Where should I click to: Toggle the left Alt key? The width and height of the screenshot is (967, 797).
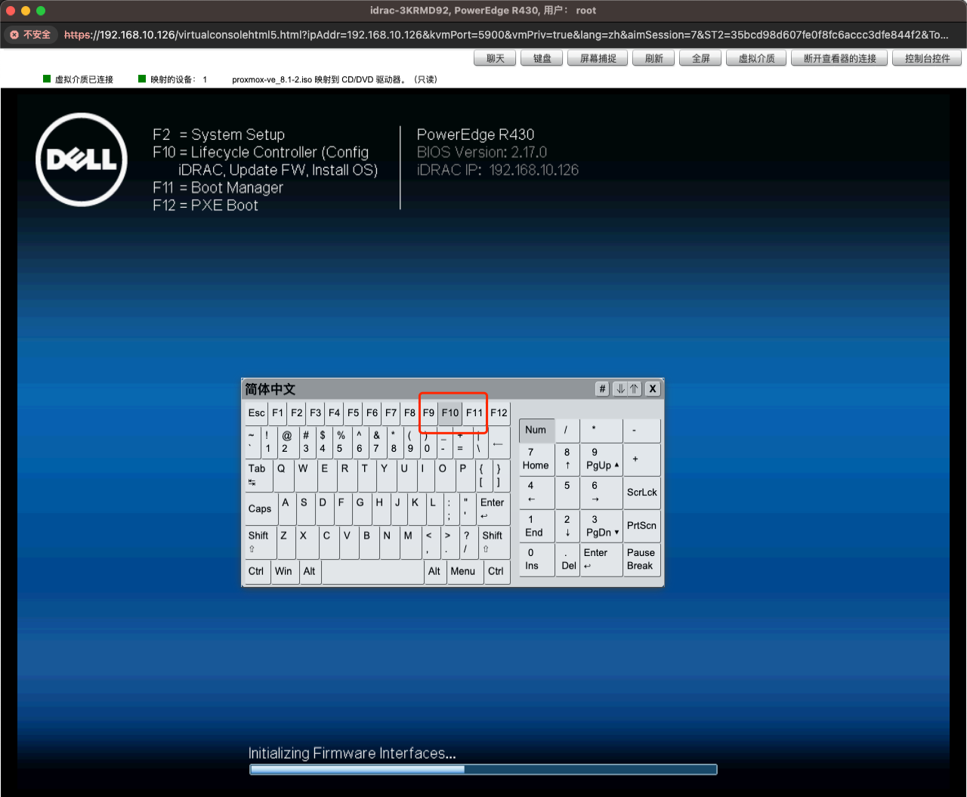[x=310, y=572]
